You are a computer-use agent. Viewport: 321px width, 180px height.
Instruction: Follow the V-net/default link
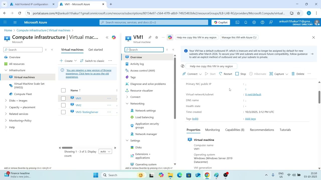pyautogui.click(x=253, y=94)
